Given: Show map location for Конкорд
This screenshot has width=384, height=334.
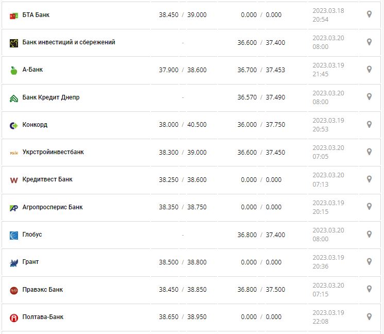Looking at the screenshot, I should coord(369,124).
